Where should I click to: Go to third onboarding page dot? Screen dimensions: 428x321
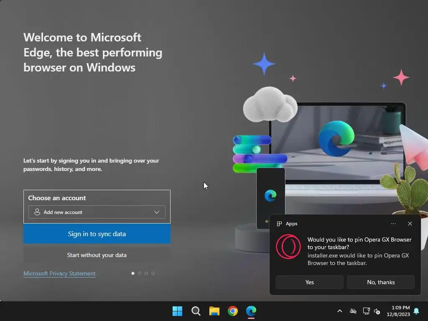(x=146, y=273)
